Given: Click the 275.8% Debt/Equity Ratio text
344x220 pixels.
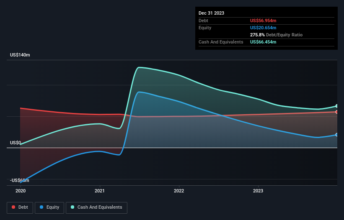Looking at the screenshot, I should click(276, 35).
